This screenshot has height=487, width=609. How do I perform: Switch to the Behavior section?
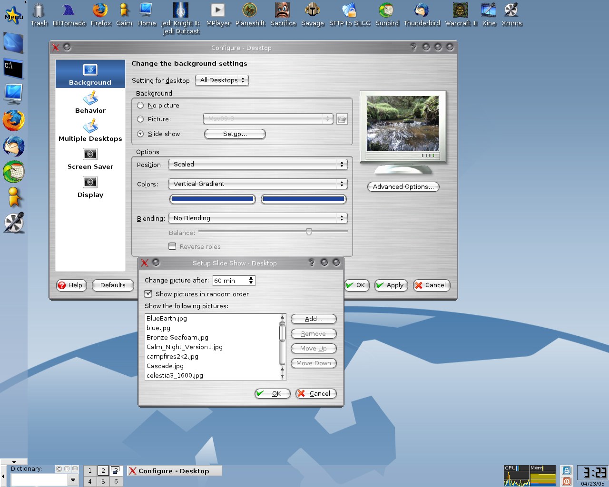click(x=90, y=102)
